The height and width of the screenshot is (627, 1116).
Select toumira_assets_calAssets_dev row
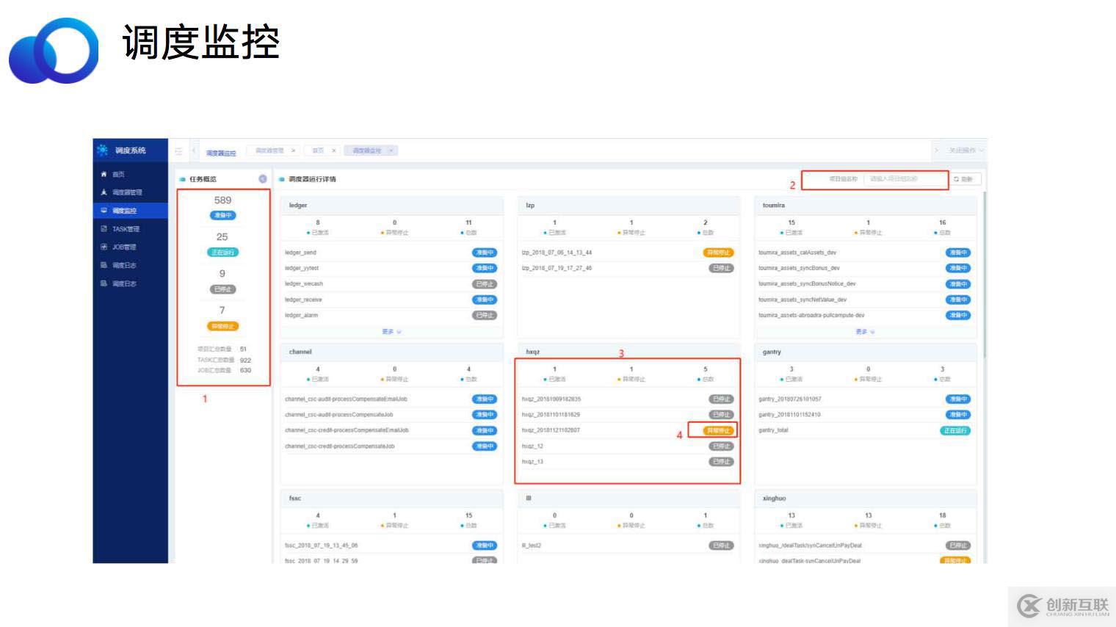[865, 253]
